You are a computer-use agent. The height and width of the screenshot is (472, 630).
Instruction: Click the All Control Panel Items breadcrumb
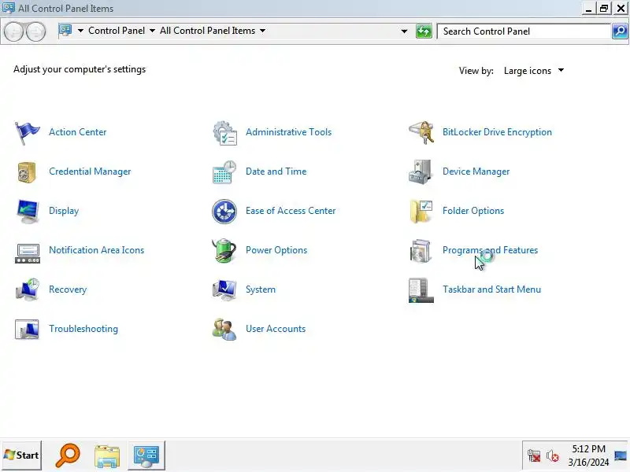click(207, 31)
